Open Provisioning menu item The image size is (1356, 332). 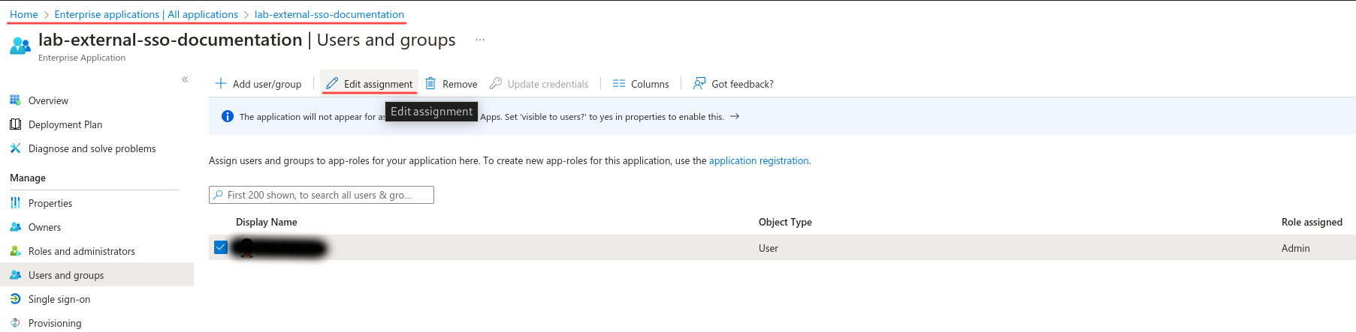tap(55, 323)
